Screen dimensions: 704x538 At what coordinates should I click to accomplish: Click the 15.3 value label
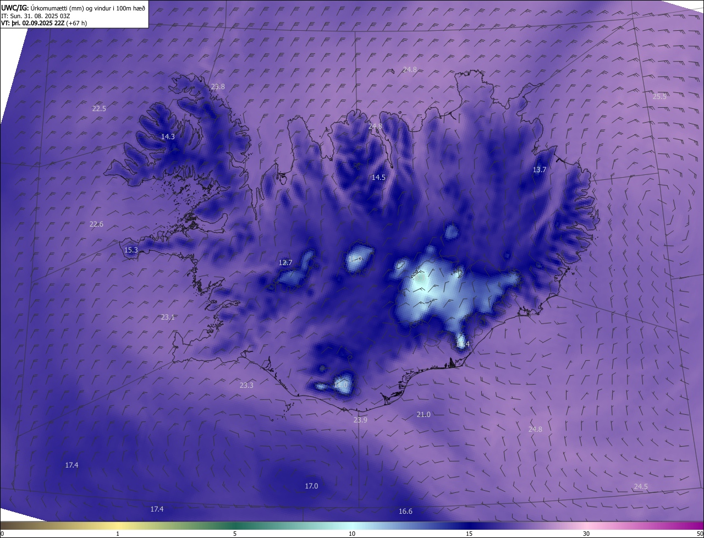tap(131, 250)
